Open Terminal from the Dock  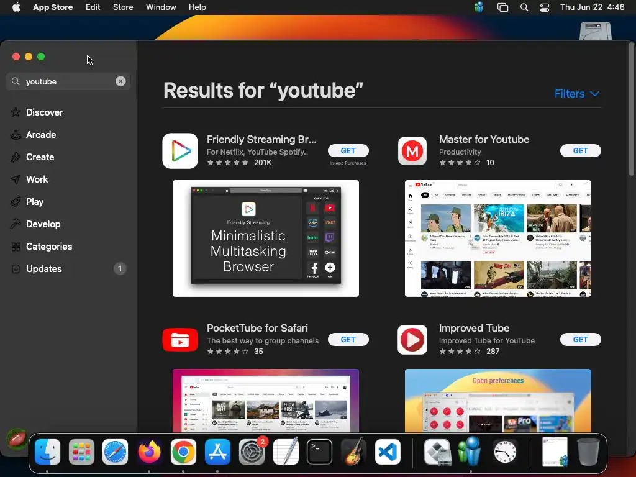tap(320, 452)
